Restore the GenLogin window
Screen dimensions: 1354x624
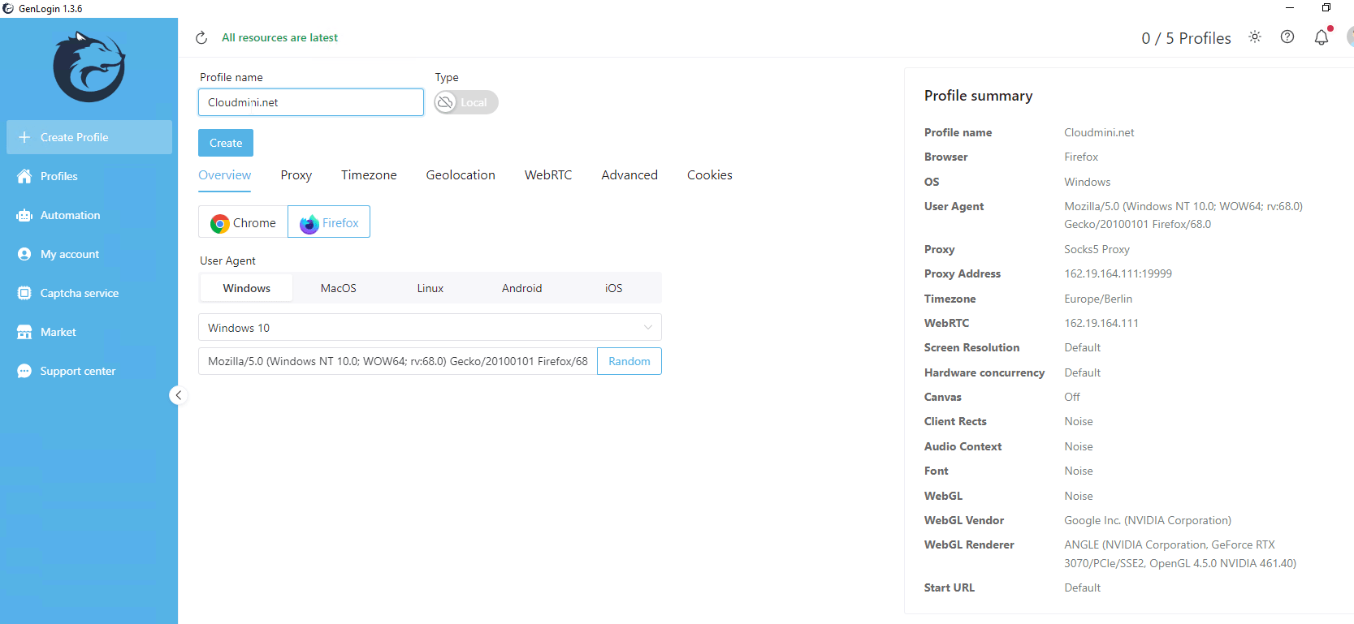pos(1326,7)
